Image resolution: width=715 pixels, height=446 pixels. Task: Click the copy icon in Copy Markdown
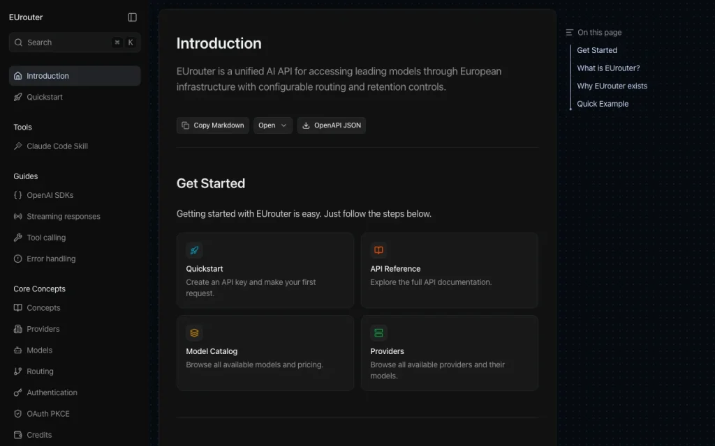(x=185, y=125)
